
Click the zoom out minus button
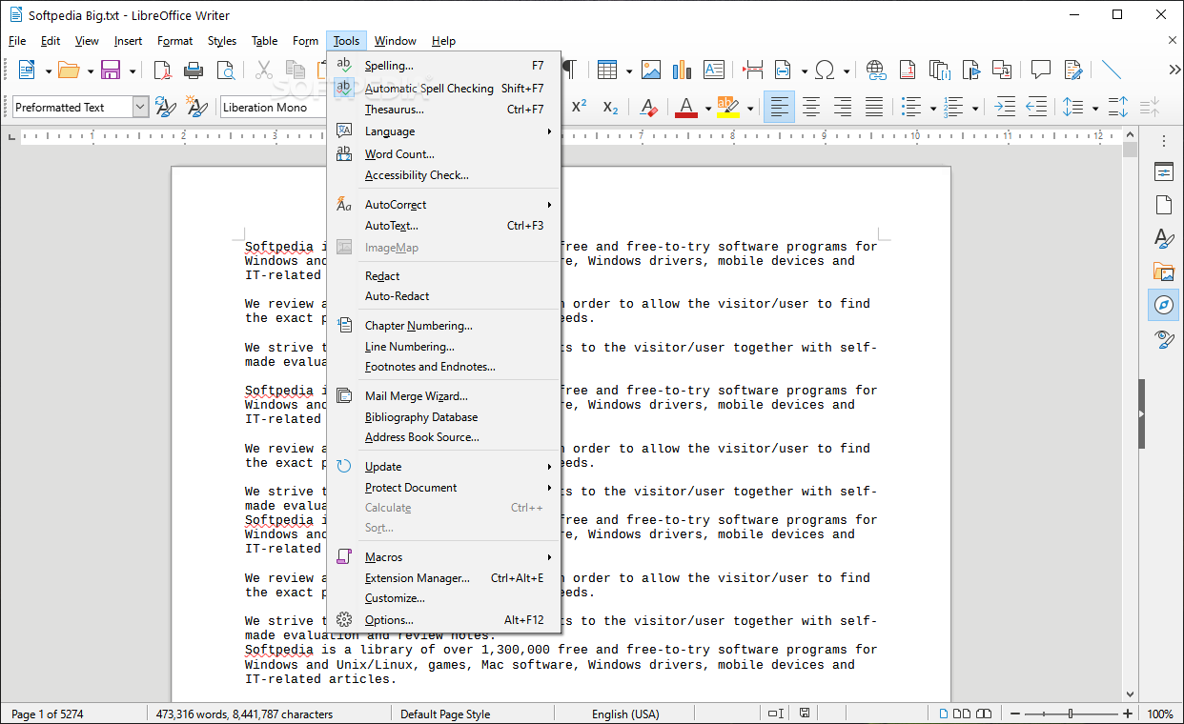point(1016,714)
